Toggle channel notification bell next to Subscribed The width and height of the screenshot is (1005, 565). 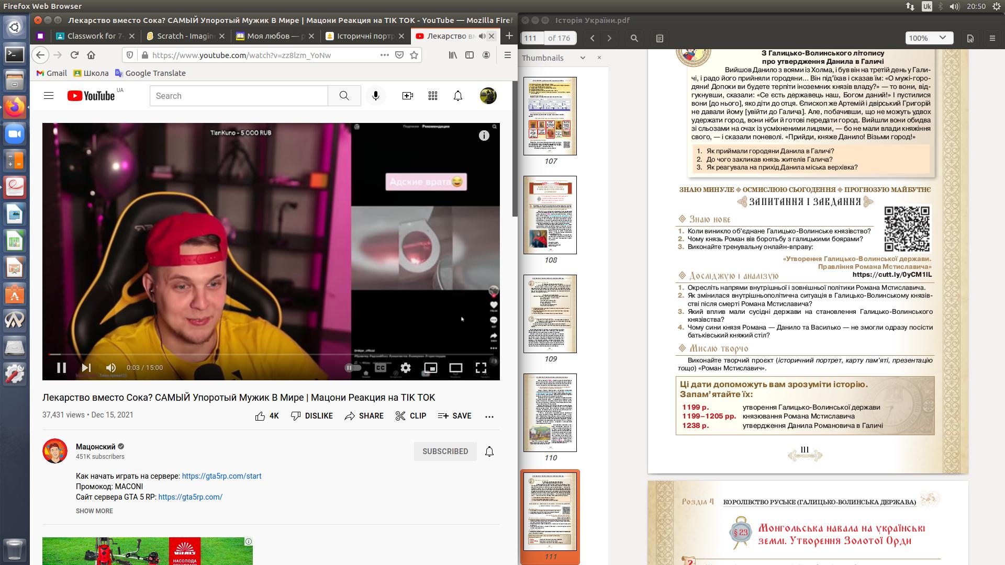[x=489, y=451]
